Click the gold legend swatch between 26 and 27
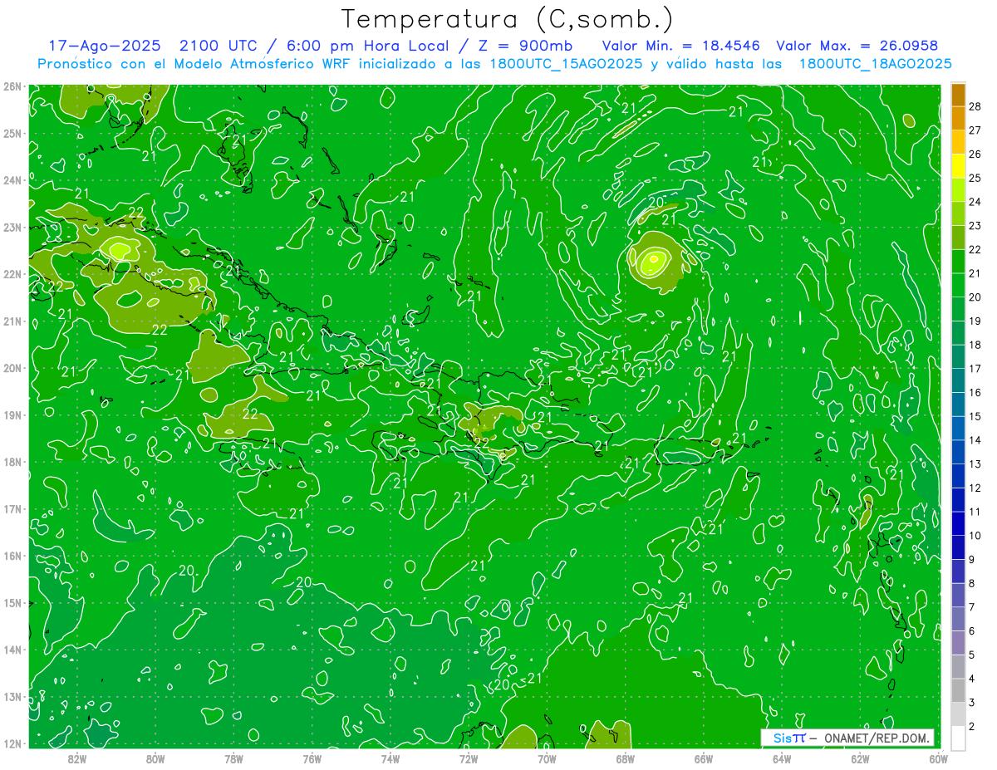 click(x=958, y=142)
